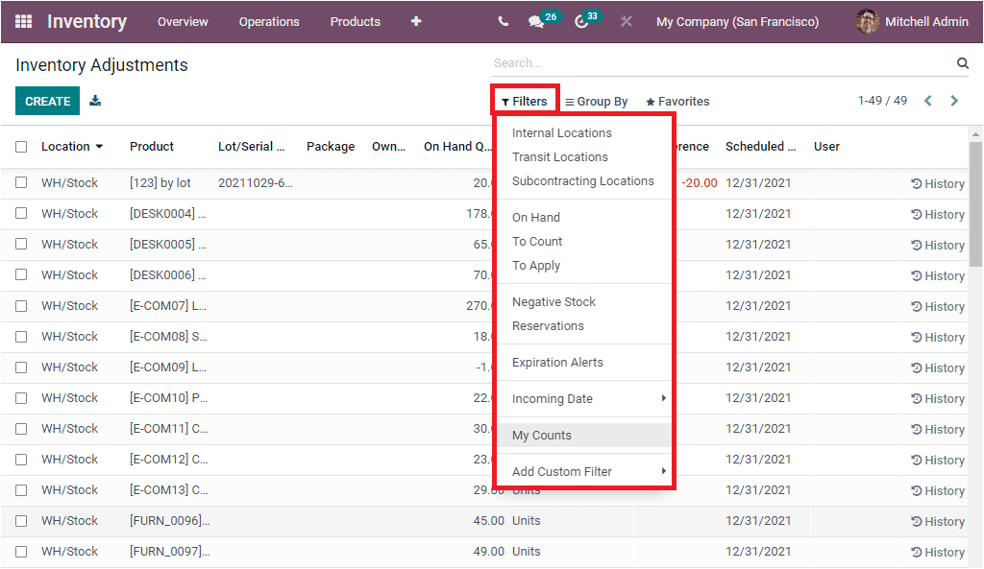Open the messaging conversations icon
This screenshot has width=984, height=569.
point(535,21)
